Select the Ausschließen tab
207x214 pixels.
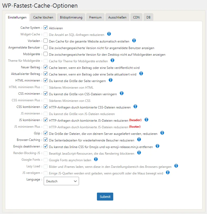click(x=117, y=17)
